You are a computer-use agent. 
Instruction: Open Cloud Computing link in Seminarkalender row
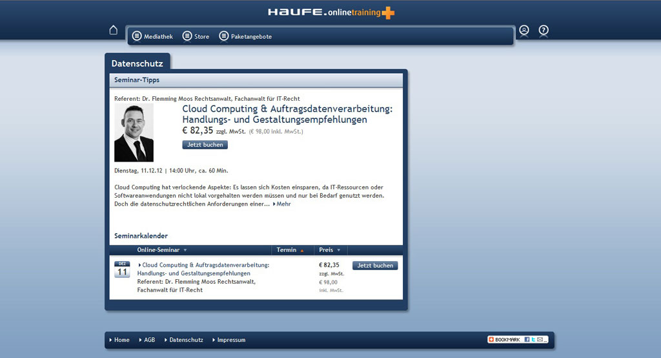coord(203,269)
